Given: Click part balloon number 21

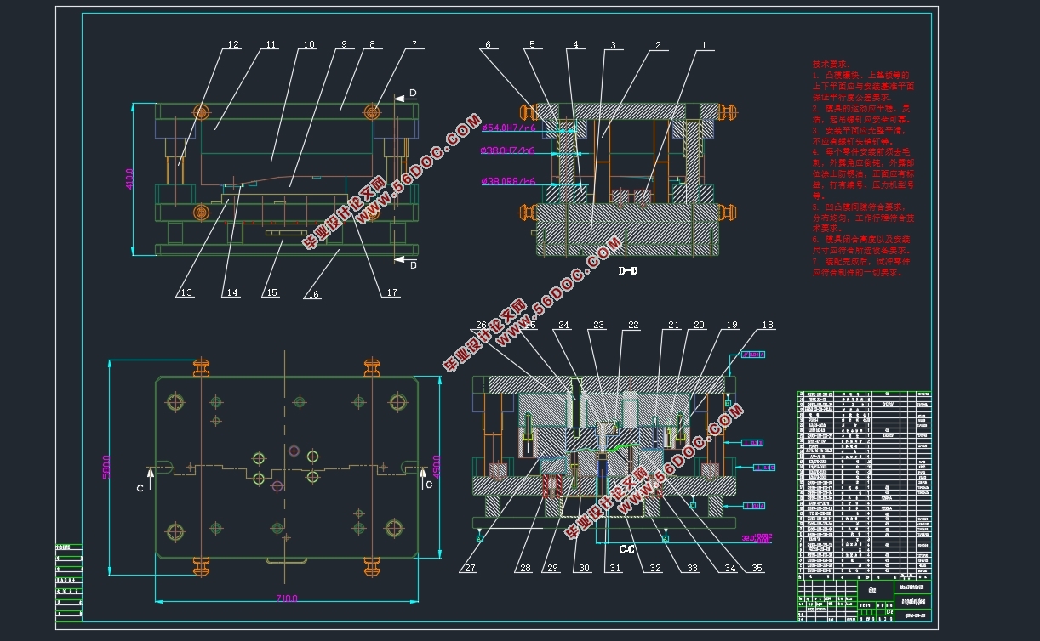Looking at the screenshot, I should [673, 325].
